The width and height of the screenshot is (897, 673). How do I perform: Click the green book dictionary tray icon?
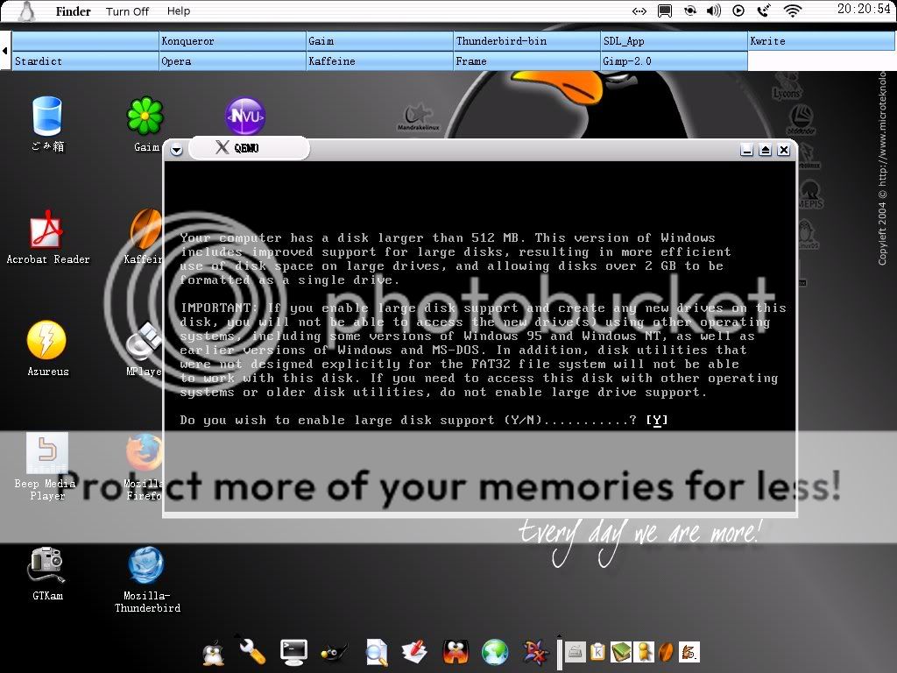pos(621,651)
